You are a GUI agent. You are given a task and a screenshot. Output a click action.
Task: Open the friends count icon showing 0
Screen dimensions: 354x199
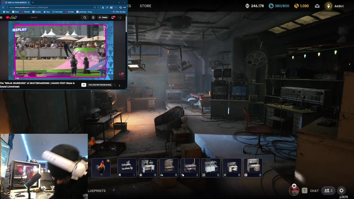pos(328,191)
